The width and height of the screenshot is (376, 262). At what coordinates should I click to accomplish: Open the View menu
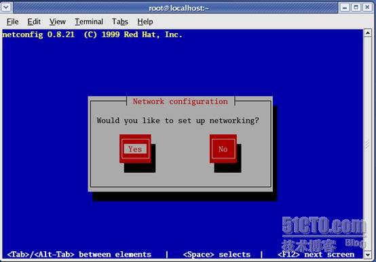pyautogui.click(x=58, y=22)
